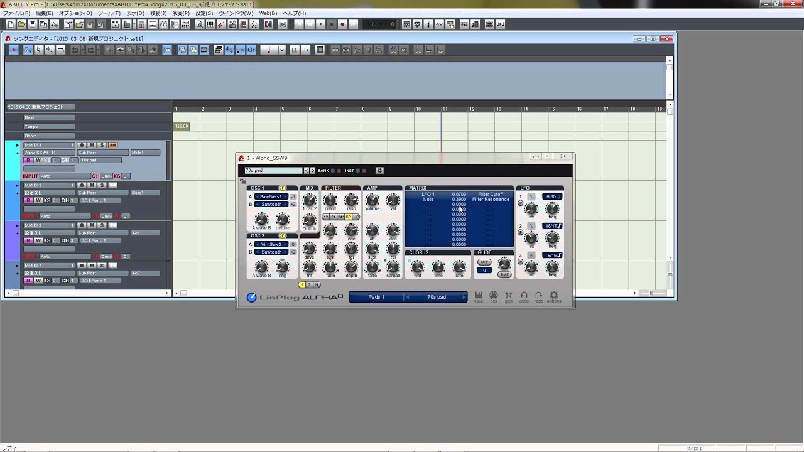Screen dimensions: 804x452
Task: Expand the MIDI 1 track triangle
Action: click(18, 145)
